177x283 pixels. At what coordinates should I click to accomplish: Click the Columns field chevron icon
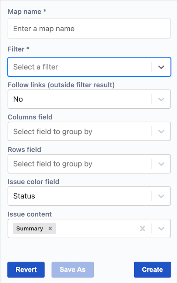161,132
